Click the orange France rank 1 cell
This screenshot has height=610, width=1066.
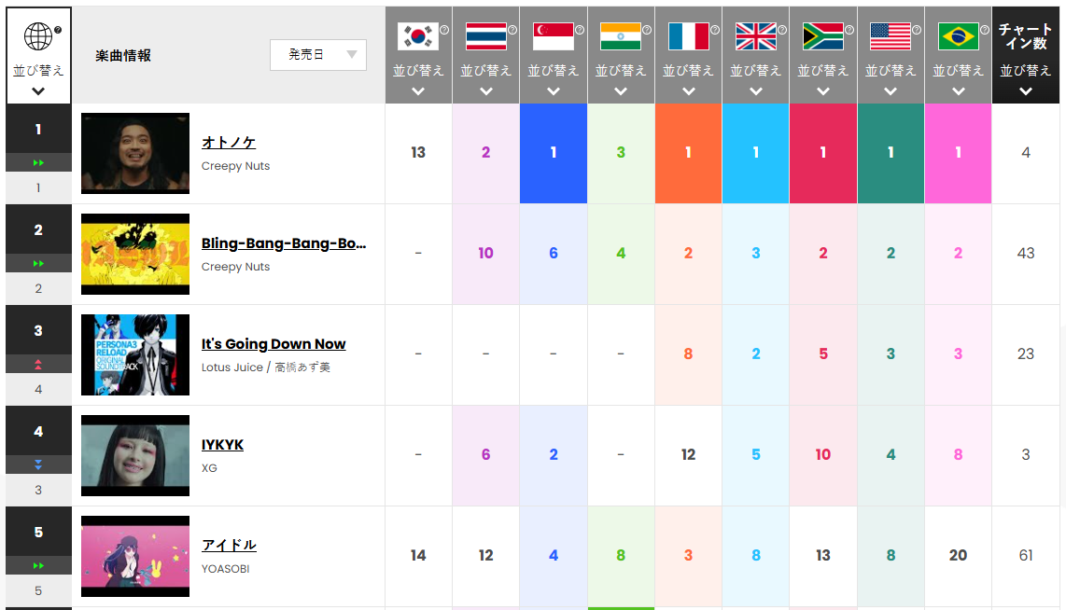click(688, 153)
